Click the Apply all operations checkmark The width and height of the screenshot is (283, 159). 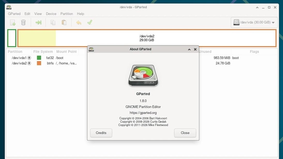(90, 22)
